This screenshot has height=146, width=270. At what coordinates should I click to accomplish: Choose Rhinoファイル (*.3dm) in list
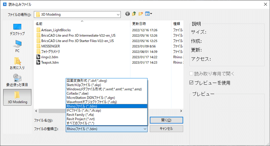pyautogui.click(x=107, y=106)
